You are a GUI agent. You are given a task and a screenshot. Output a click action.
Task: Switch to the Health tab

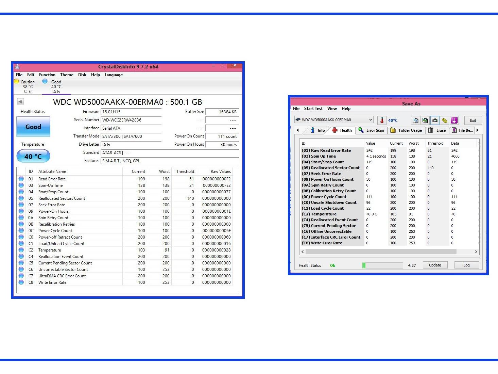click(x=342, y=130)
